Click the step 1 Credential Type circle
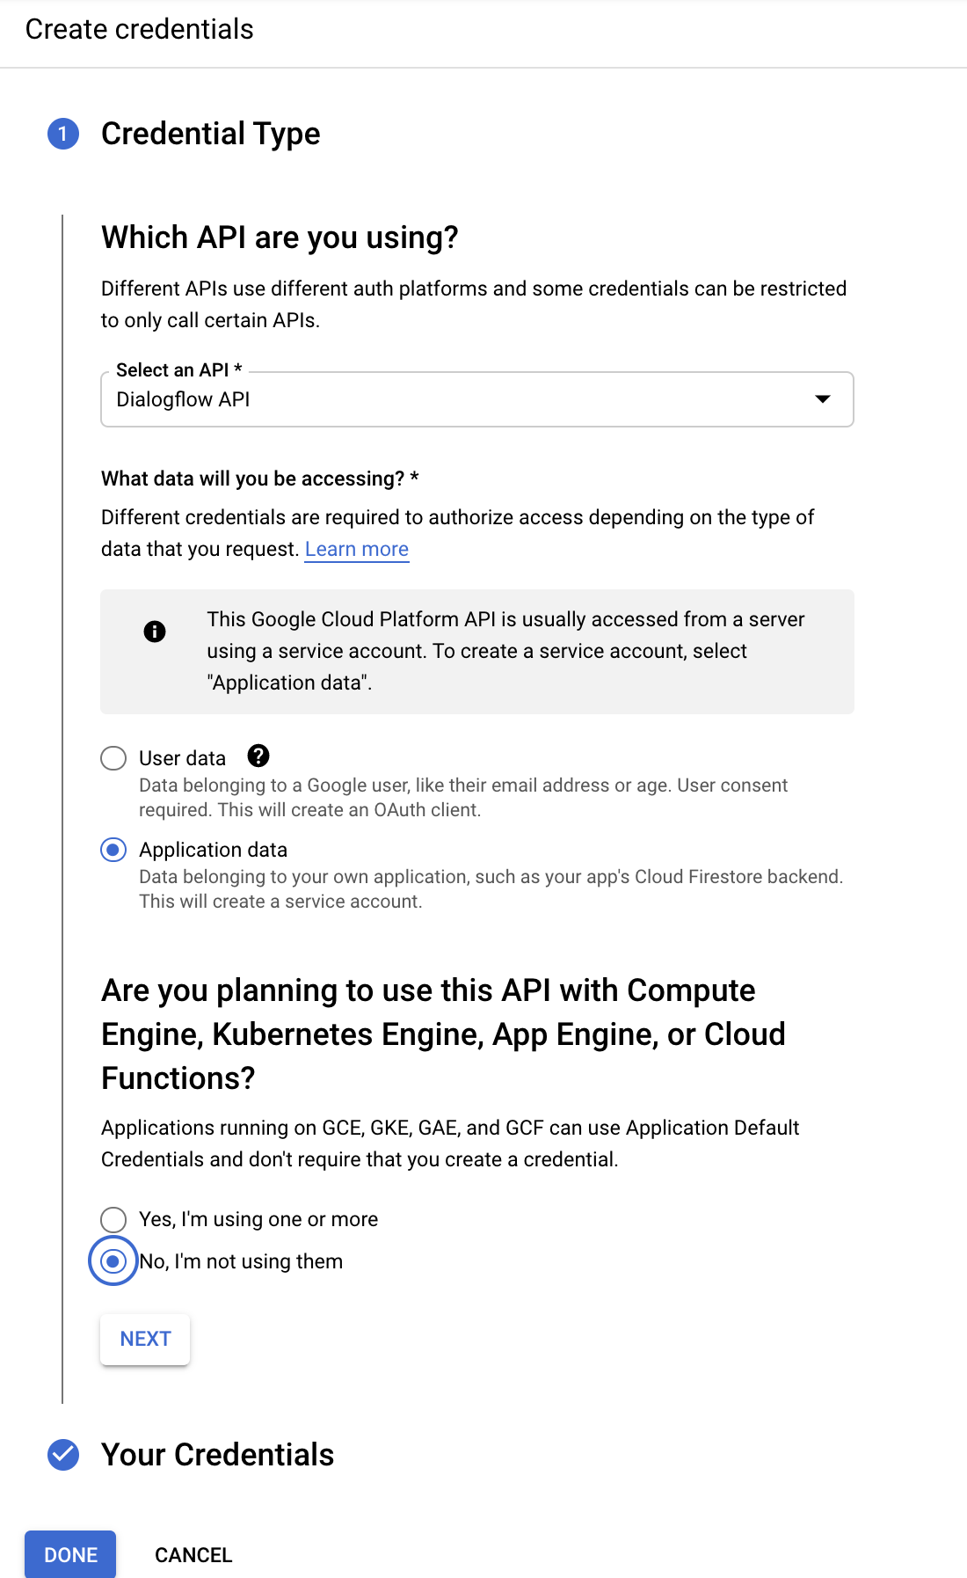The width and height of the screenshot is (967, 1578). coord(62,134)
